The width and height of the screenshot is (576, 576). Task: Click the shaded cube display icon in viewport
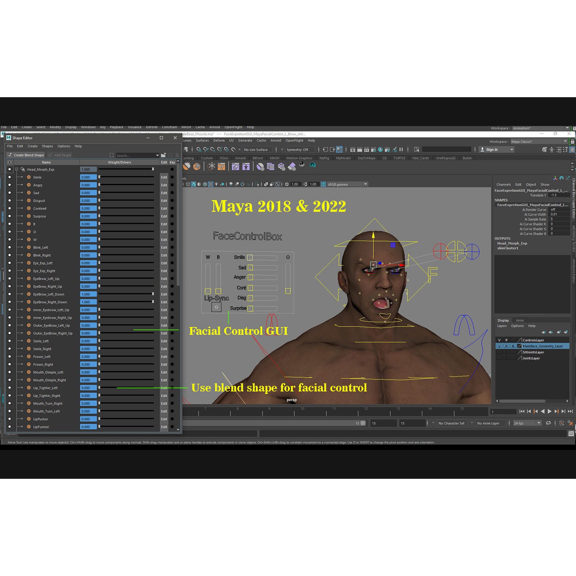tap(194, 184)
